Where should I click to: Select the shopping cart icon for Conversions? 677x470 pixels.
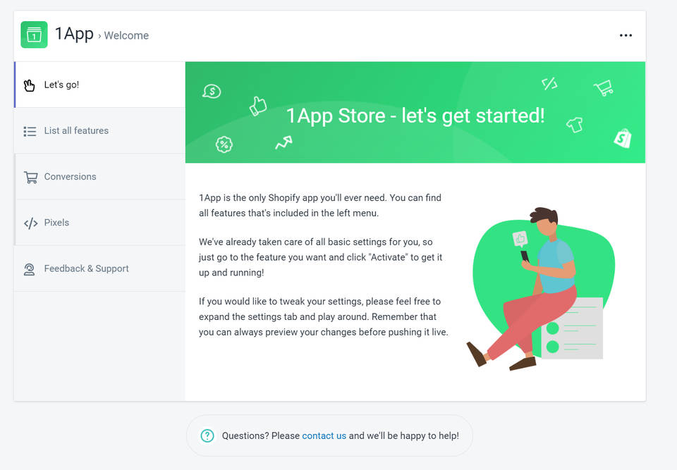click(x=30, y=176)
